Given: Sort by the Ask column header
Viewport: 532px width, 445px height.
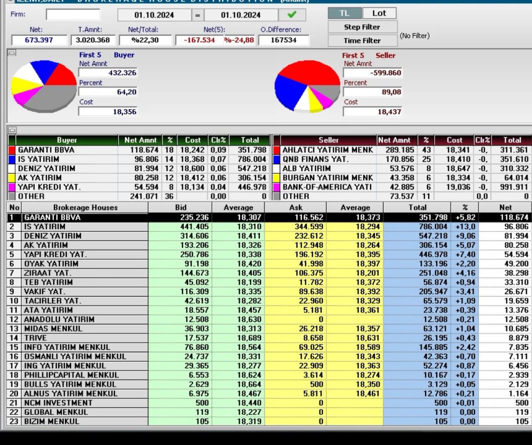Looking at the screenshot, I should (295, 207).
